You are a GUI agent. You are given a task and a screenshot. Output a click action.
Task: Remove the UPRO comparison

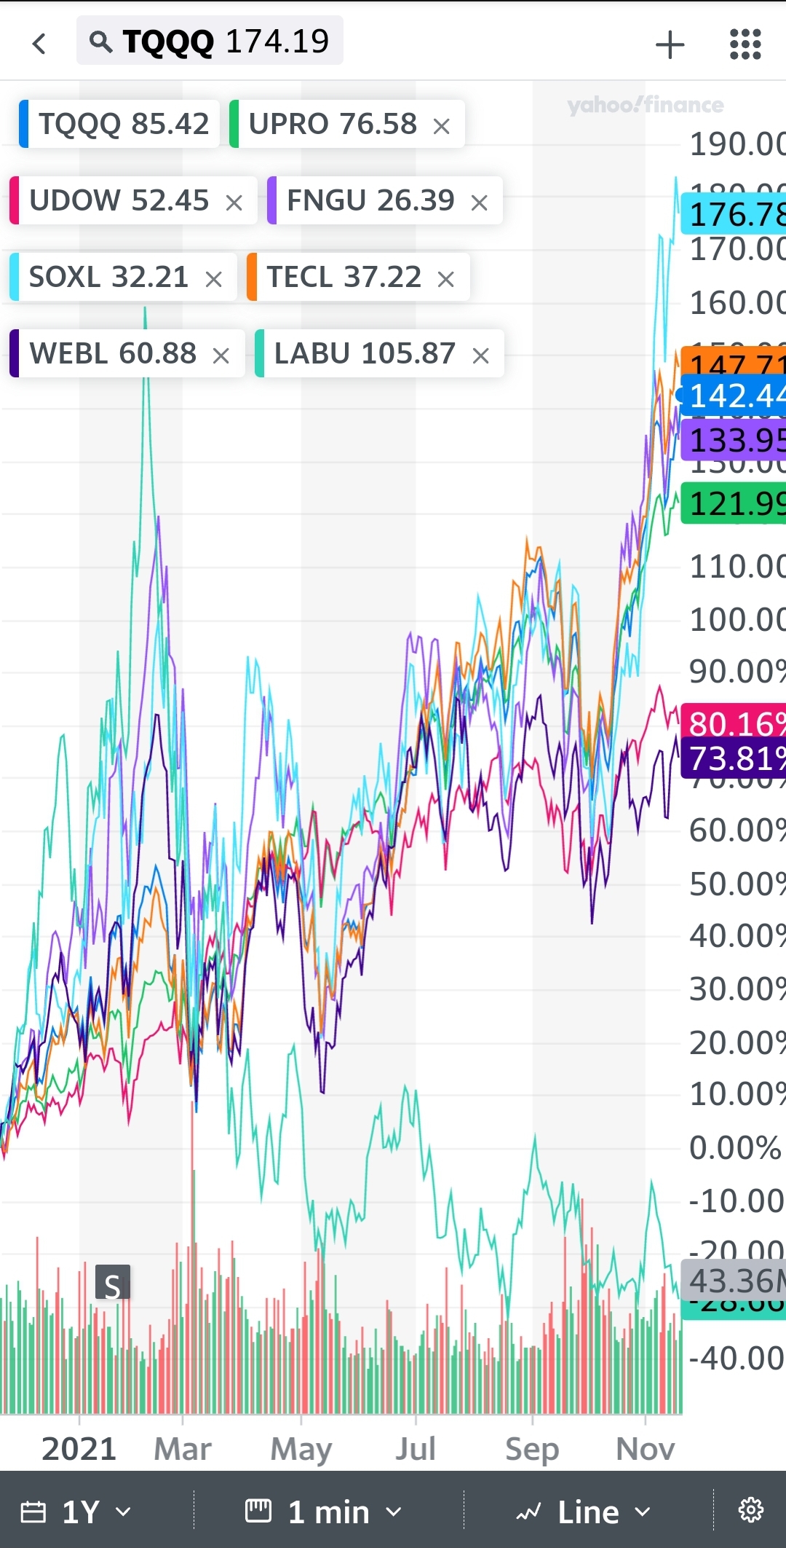441,126
